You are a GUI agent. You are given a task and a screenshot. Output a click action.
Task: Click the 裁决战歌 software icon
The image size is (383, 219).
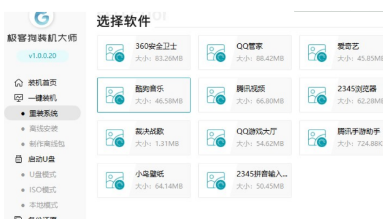(115, 138)
